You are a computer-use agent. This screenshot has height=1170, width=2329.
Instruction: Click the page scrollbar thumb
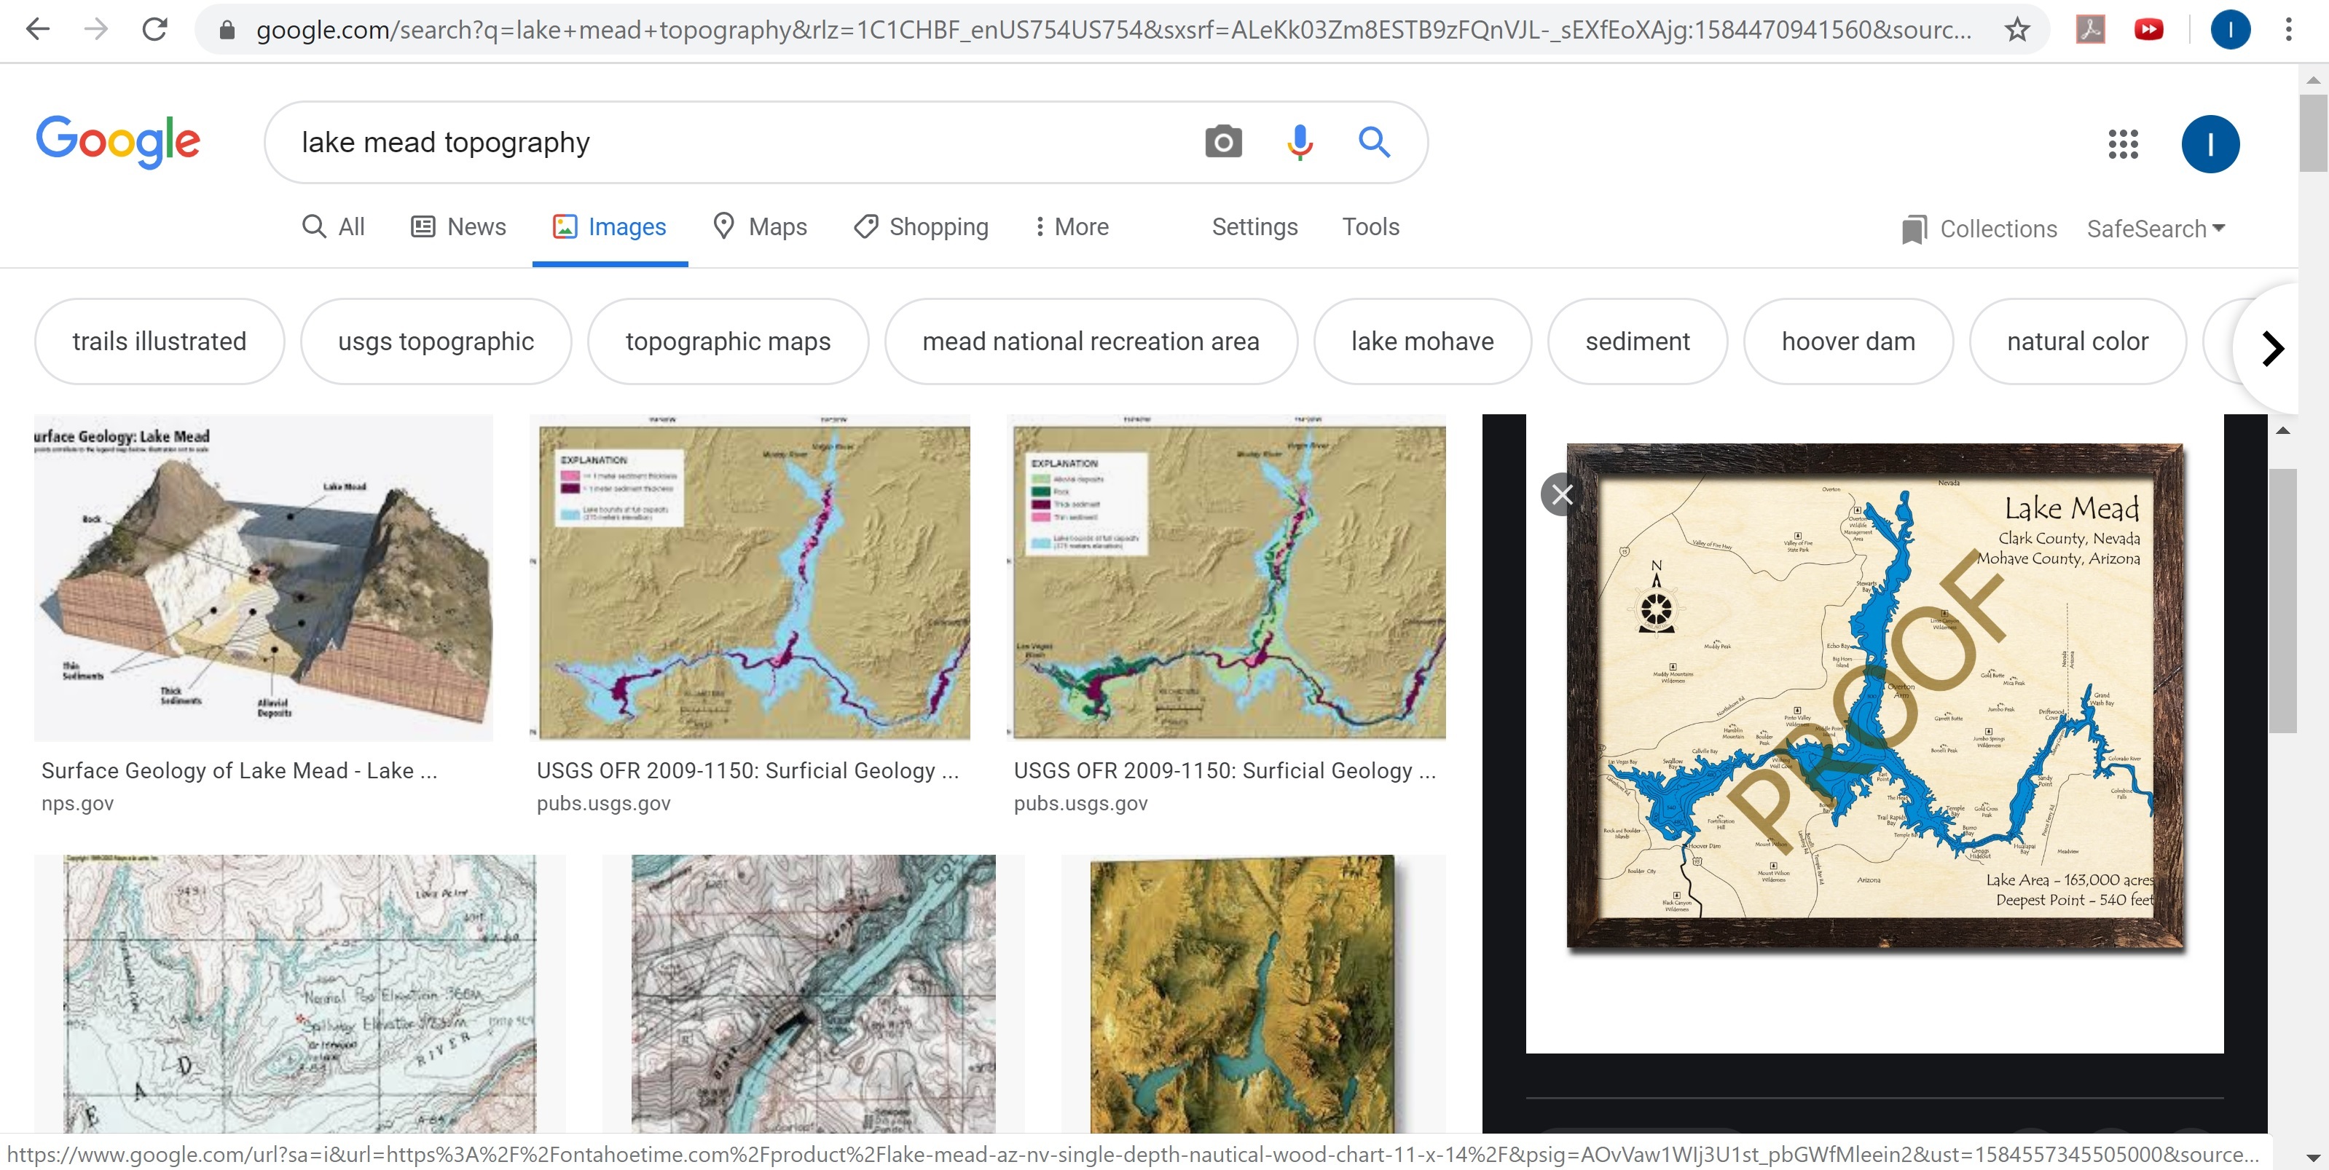click(2313, 133)
